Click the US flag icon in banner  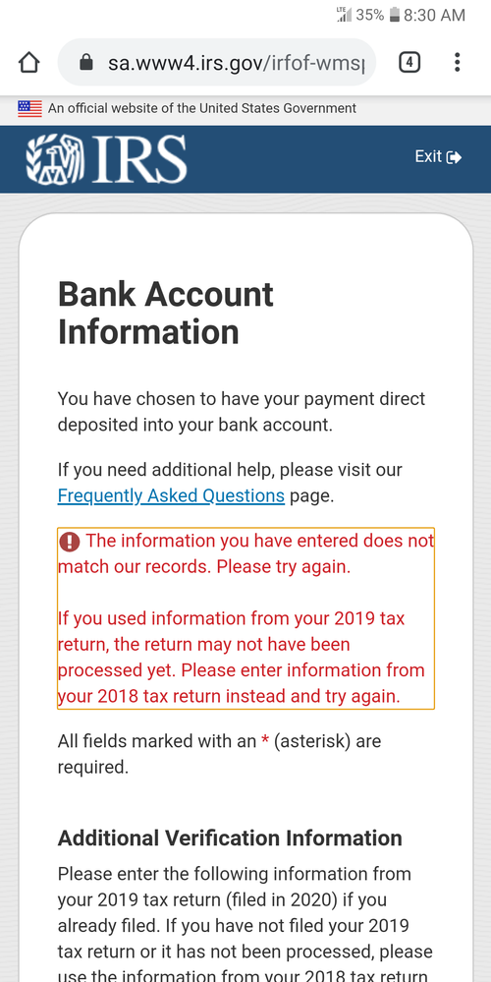coord(30,108)
